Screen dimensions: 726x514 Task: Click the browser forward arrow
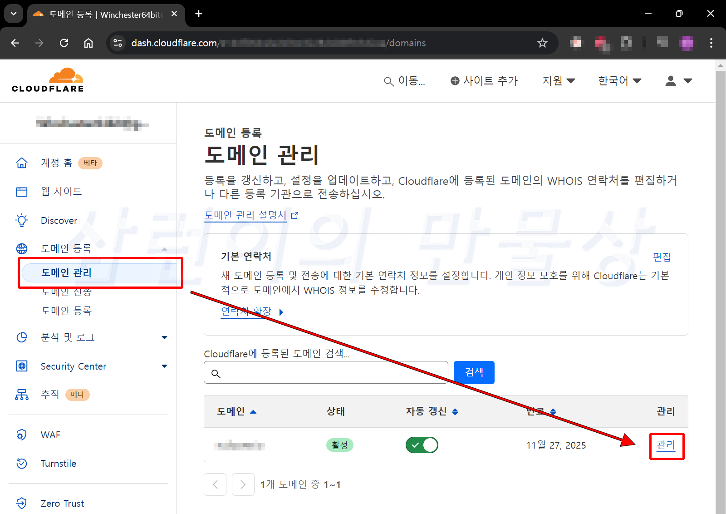tap(39, 43)
